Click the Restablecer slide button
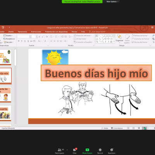The width and height of the screenshot is (155, 155). 9,39
